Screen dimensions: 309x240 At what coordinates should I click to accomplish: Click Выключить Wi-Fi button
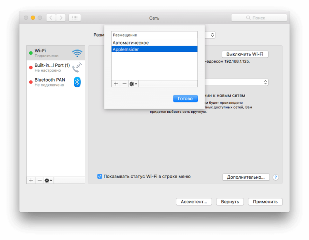click(x=245, y=54)
